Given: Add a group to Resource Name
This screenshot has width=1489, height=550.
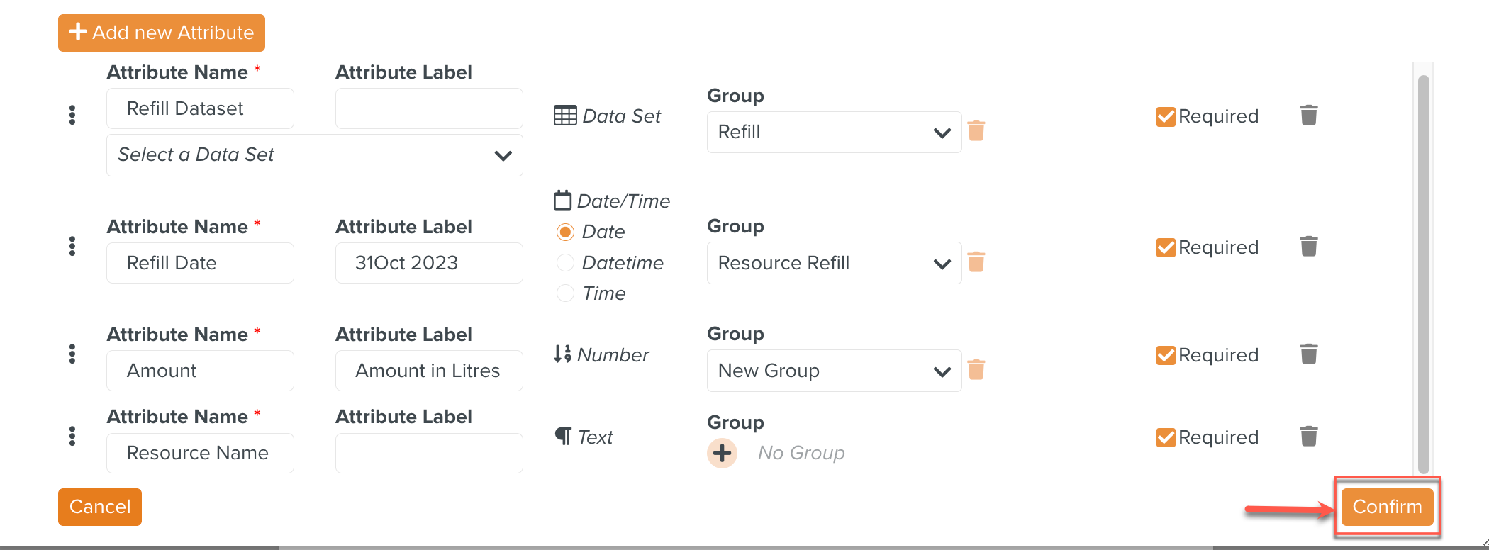Looking at the screenshot, I should coord(722,453).
